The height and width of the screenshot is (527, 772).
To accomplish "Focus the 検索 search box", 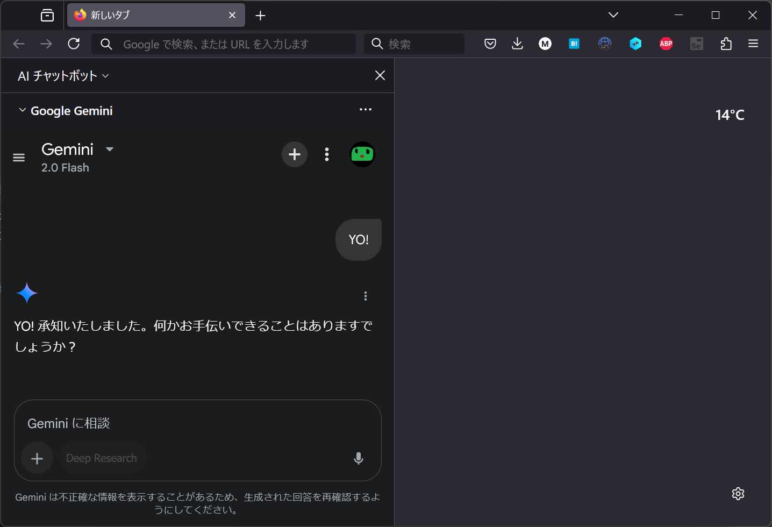I will (x=414, y=44).
